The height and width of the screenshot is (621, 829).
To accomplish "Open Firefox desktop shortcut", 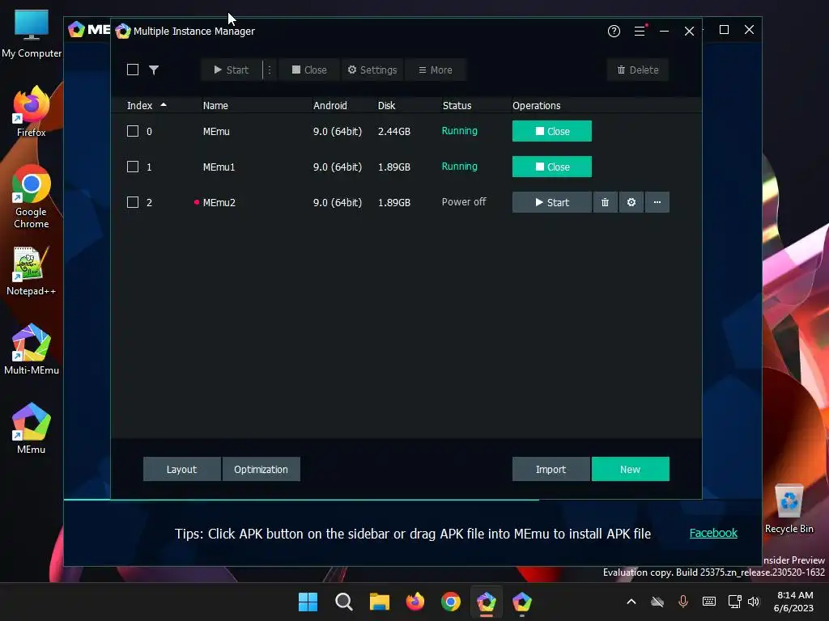I will [32, 112].
